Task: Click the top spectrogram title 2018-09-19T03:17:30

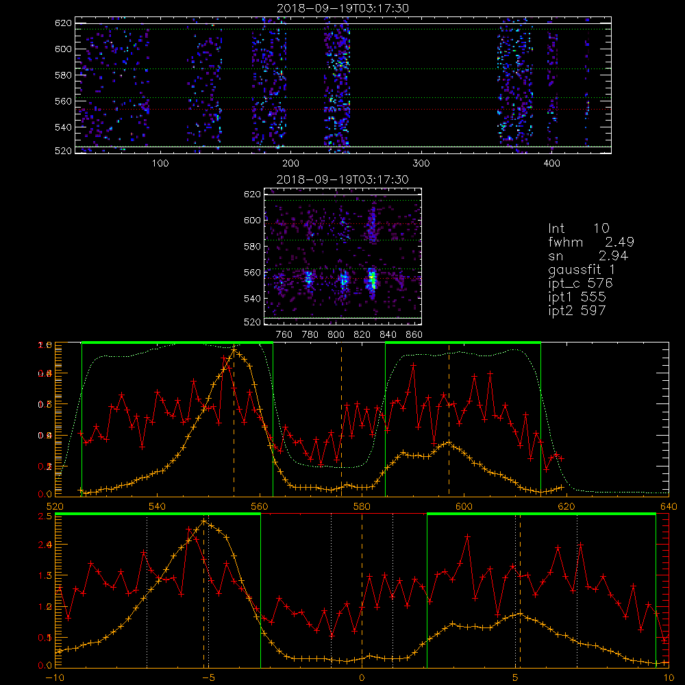Action: click(x=343, y=8)
